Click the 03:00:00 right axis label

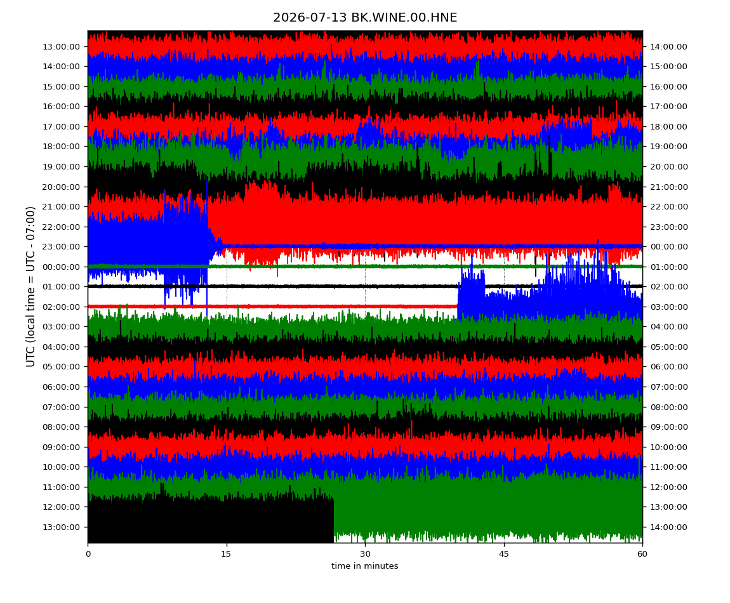(x=668, y=307)
